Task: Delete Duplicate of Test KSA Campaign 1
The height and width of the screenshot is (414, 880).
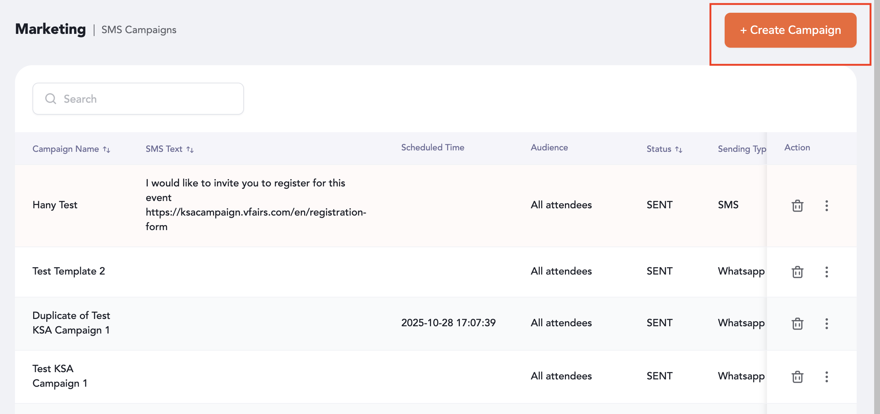Action: pos(797,324)
